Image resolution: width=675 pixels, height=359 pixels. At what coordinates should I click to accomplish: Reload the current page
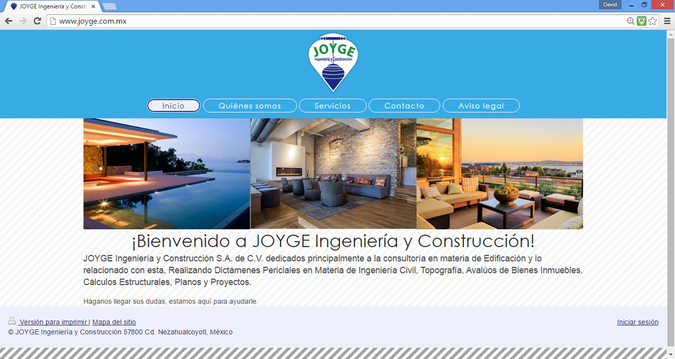(38, 21)
